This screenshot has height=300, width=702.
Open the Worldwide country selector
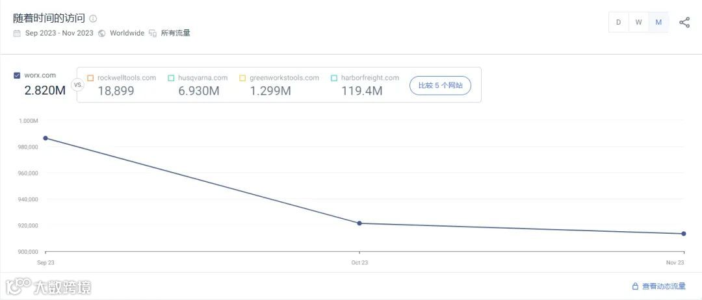127,33
